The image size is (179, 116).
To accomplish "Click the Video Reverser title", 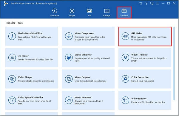I will [x=83, y=97].
